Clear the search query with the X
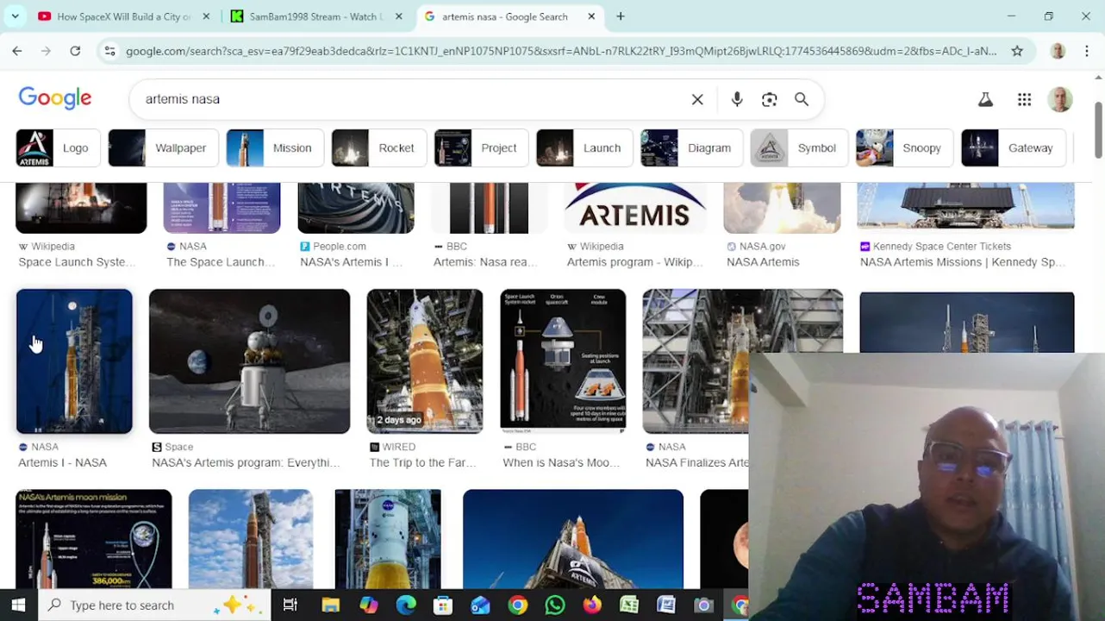The width and height of the screenshot is (1105, 621). click(697, 99)
